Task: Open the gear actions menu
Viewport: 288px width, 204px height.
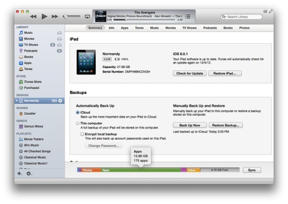Action: [29, 174]
